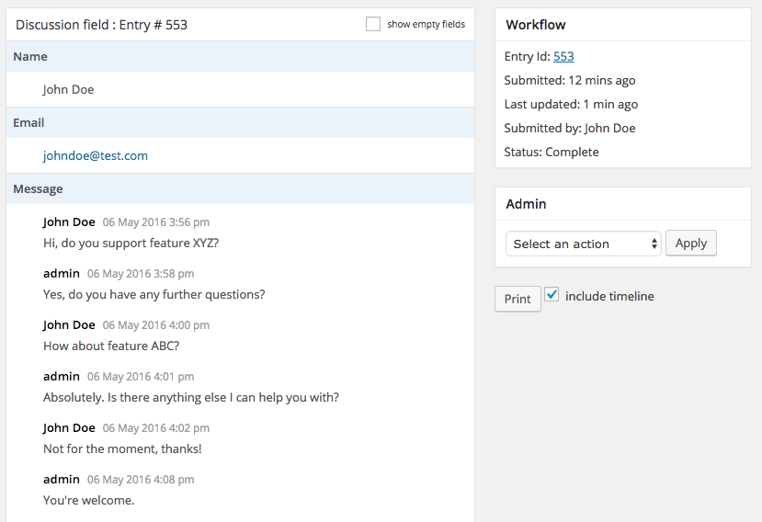The image size is (762, 522).
Task: Open the Entry Id 553 link
Action: (x=563, y=56)
